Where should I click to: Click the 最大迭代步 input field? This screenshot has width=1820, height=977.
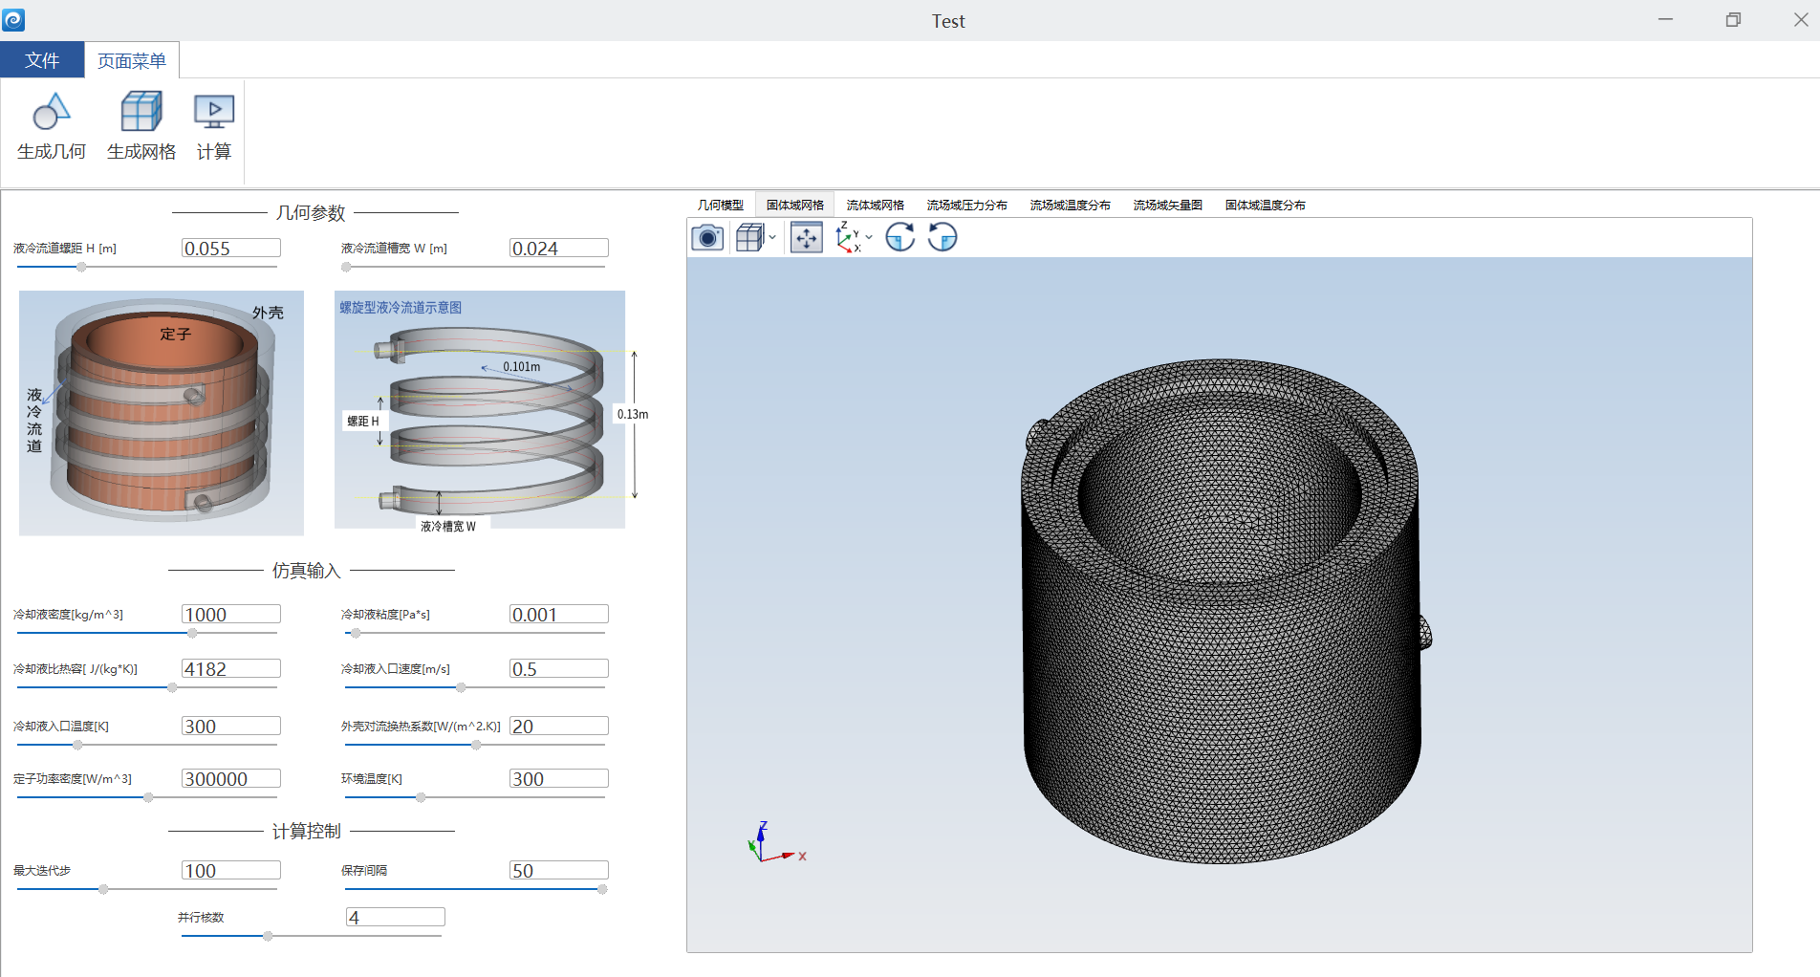pyautogui.click(x=231, y=871)
